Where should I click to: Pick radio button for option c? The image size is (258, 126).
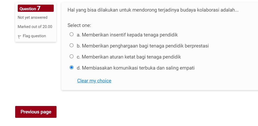[x=71, y=56]
